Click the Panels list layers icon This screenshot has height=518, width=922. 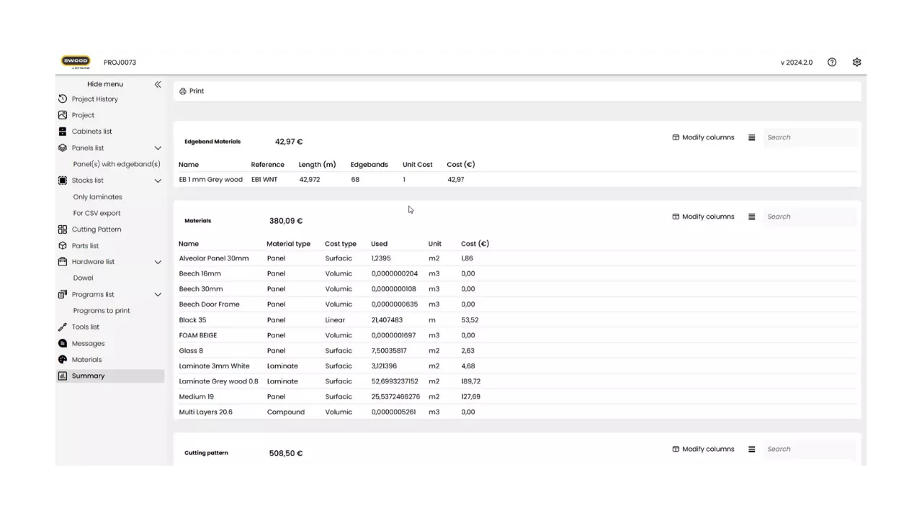[63, 148]
